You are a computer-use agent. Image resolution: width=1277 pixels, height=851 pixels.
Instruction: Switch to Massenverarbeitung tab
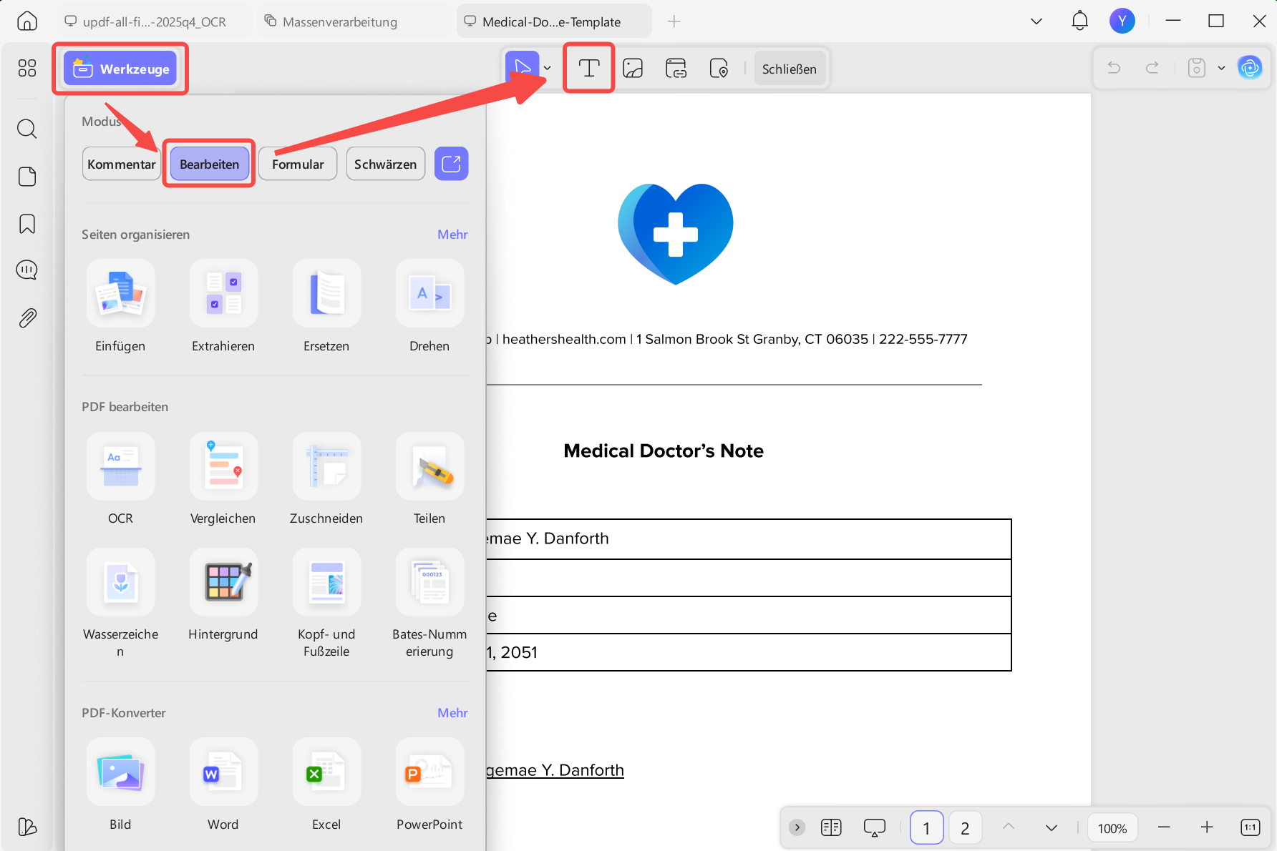[x=354, y=21]
